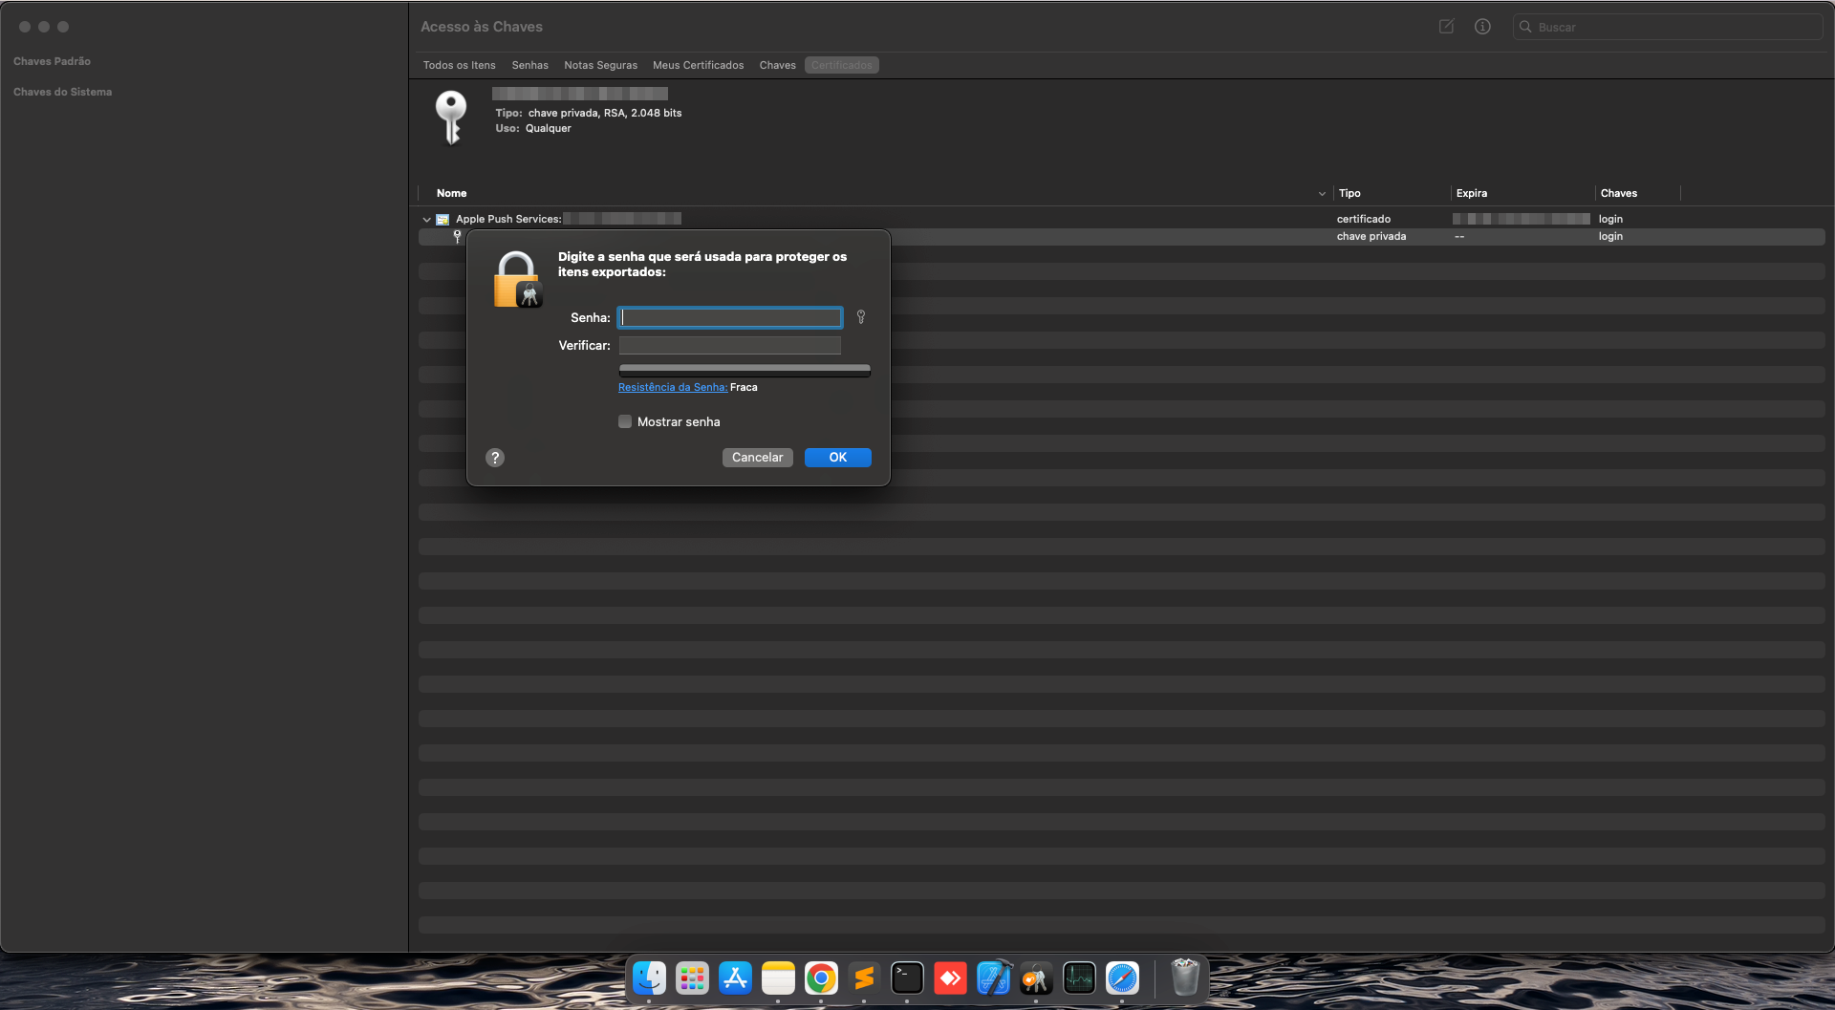Select Chaves do Sistema in the sidebar
The height and width of the screenshot is (1010, 1835).
point(62,92)
